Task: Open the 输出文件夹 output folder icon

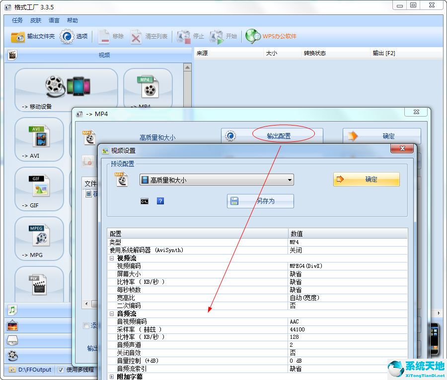Action: [17, 37]
